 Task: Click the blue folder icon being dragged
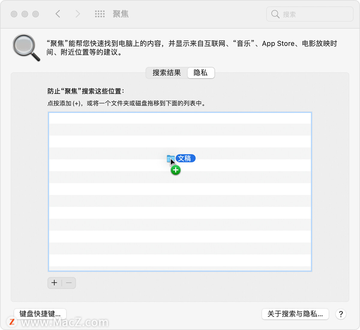[x=170, y=159]
